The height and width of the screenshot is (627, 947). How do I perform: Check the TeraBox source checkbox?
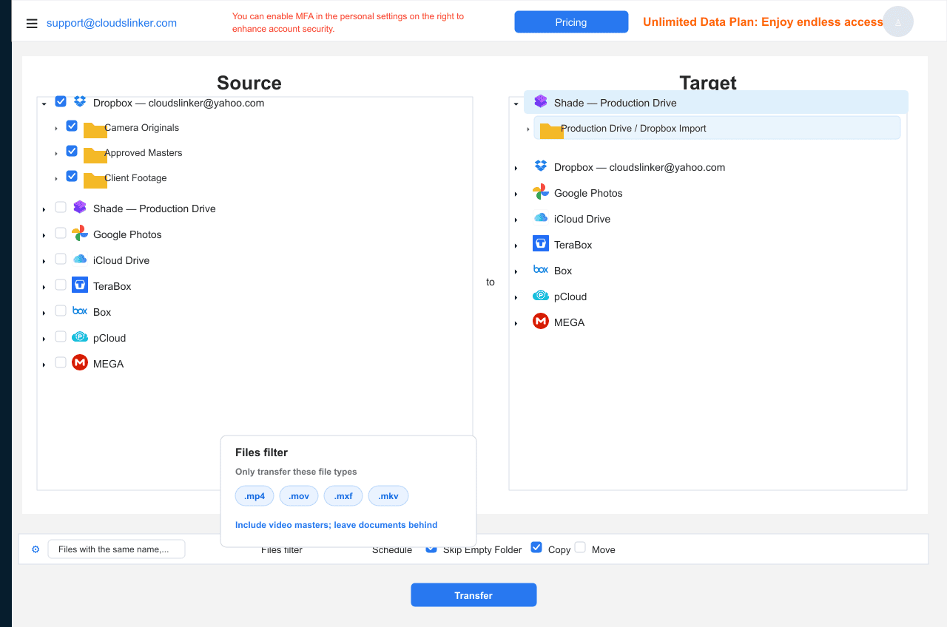click(61, 285)
